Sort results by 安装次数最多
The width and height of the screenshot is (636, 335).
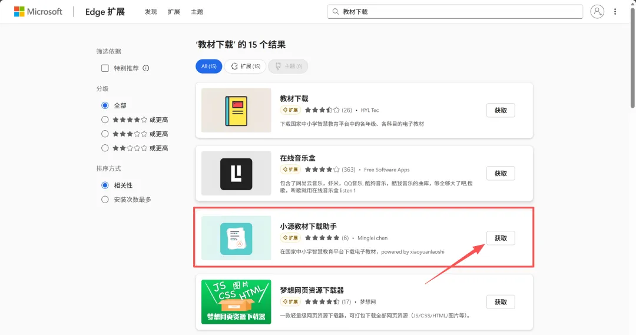[105, 200]
